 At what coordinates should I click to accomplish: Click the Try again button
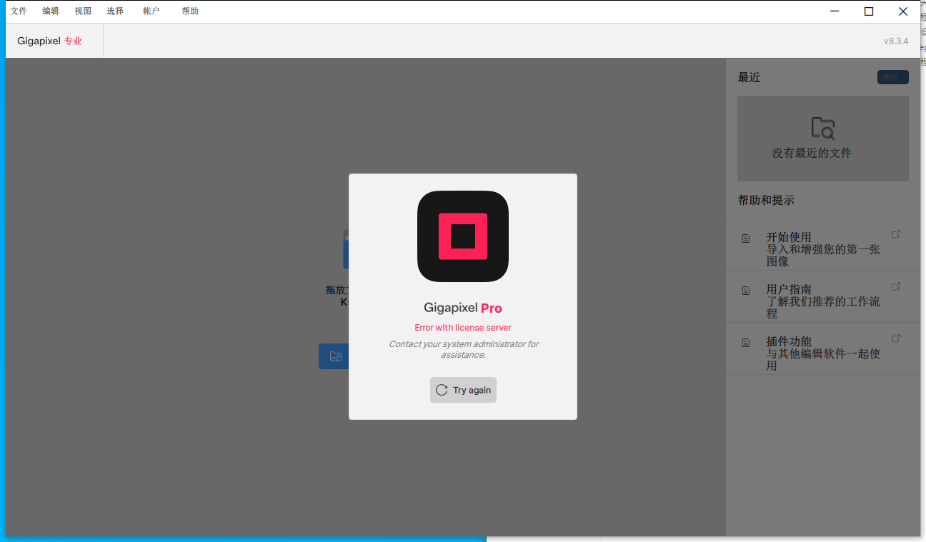pyautogui.click(x=463, y=390)
